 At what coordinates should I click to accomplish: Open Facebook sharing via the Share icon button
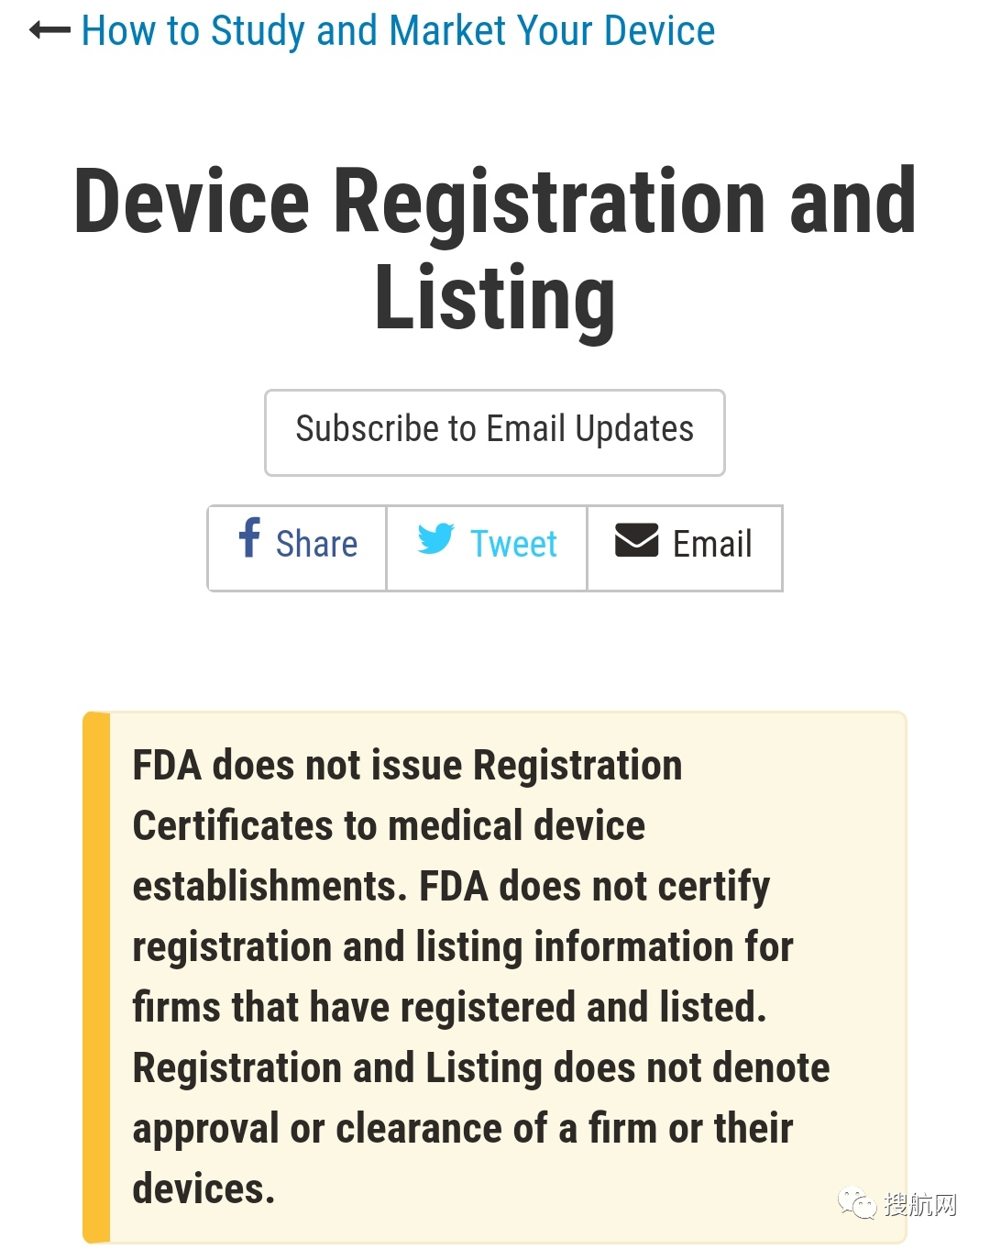(x=248, y=541)
